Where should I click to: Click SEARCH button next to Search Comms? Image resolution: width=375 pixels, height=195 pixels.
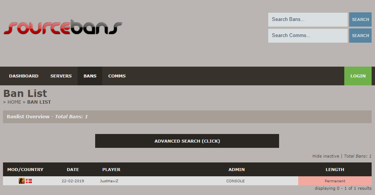[360, 36]
